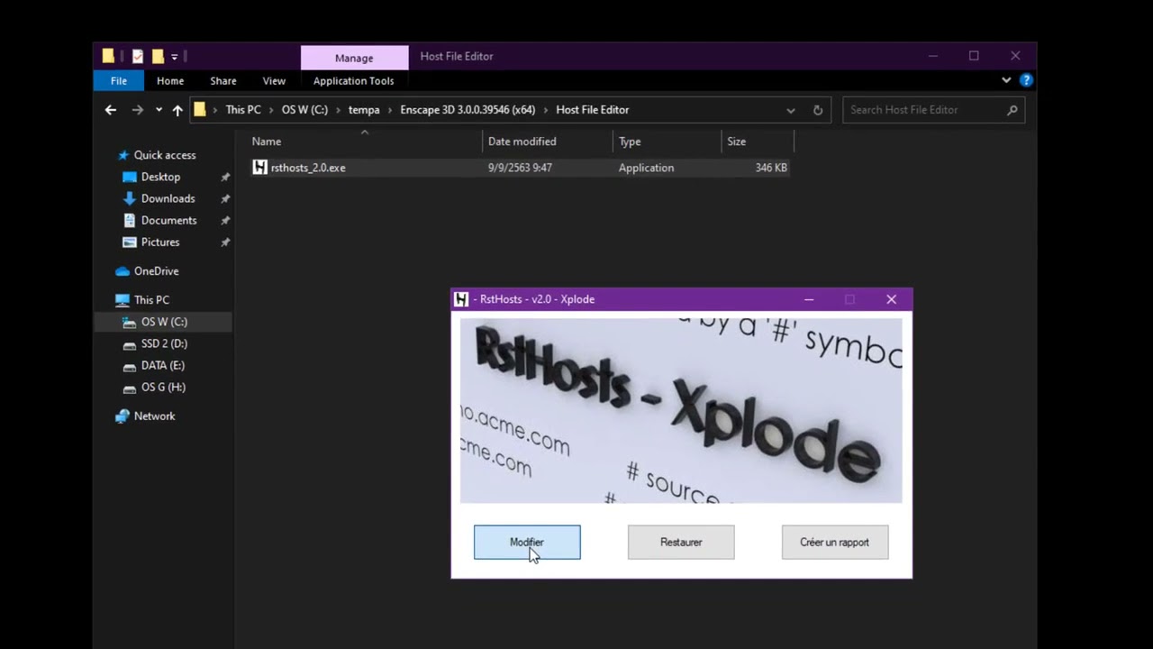The width and height of the screenshot is (1153, 649).
Task: Click the 346 KB size cell
Action: [771, 168]
